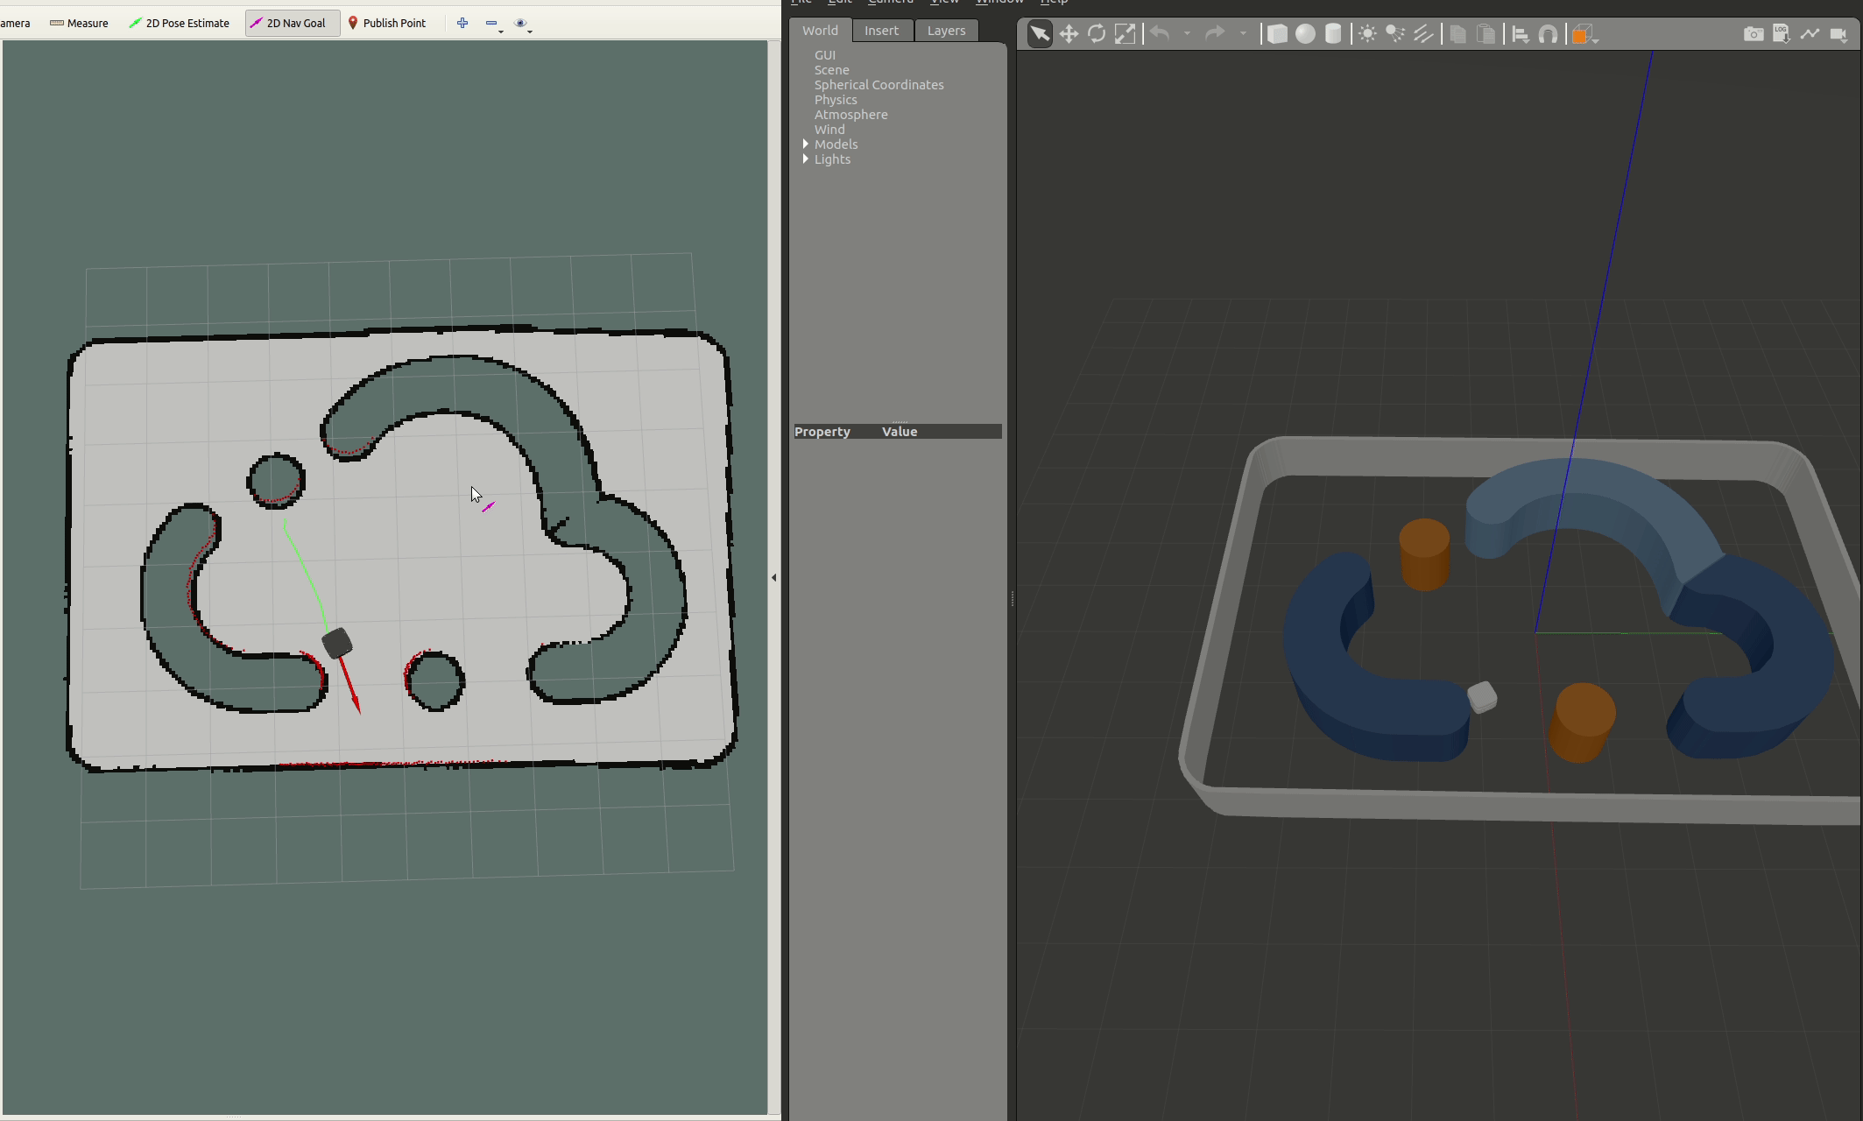
Task: Insert a sphere shape
Action: (x=1305, y=34)
